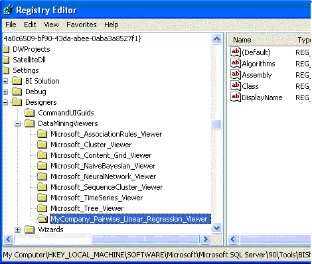Click the values pane scroll left arrow
The width and height of the screenshot is (312, 264).
pyautogui.click(x=233, y=239)
